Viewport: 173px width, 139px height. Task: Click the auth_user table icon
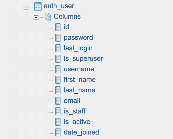click(x=38, y=6)
